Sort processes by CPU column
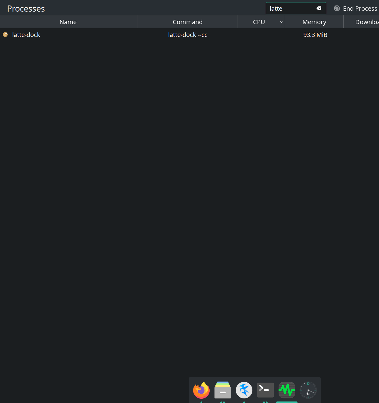The image size is (379, 403). (259, 22)
